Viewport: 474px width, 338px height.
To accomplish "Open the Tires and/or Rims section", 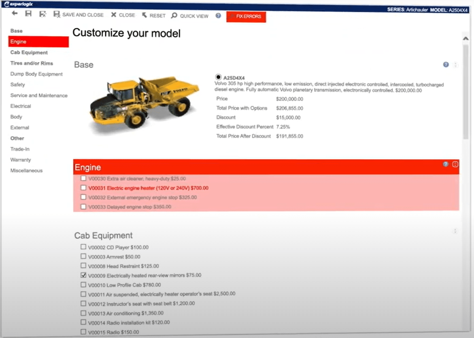I will 31,63.
